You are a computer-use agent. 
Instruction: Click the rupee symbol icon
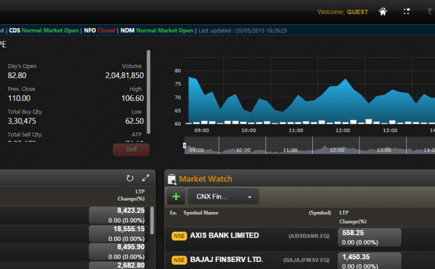pyautogui.click(x=429, y=12)
